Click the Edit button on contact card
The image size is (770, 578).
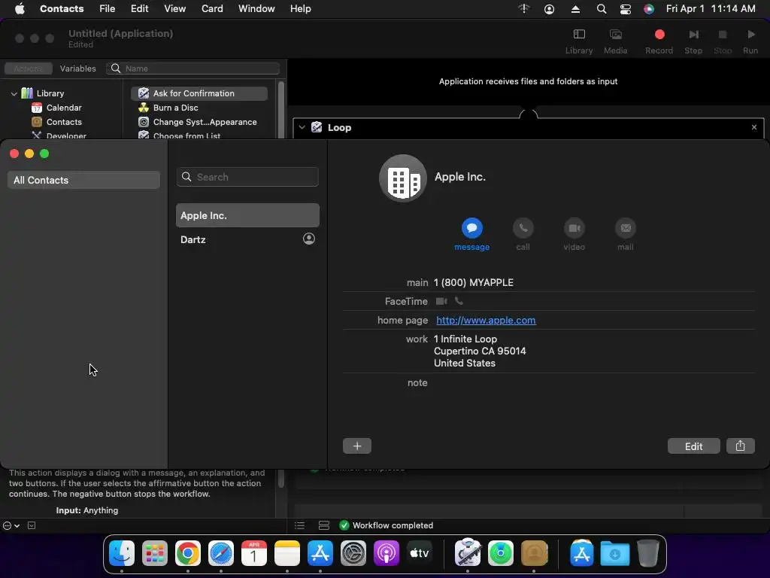coord(693,446)
